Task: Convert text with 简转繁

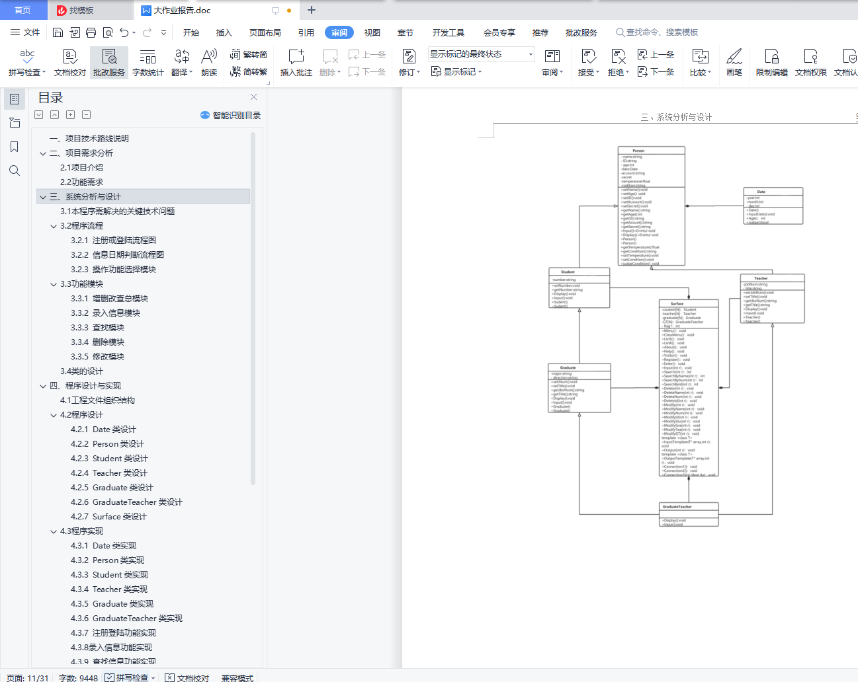Action: (249, 71)
